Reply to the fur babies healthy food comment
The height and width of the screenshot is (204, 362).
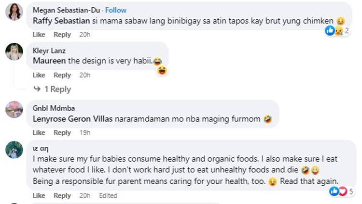click(62, 196)
